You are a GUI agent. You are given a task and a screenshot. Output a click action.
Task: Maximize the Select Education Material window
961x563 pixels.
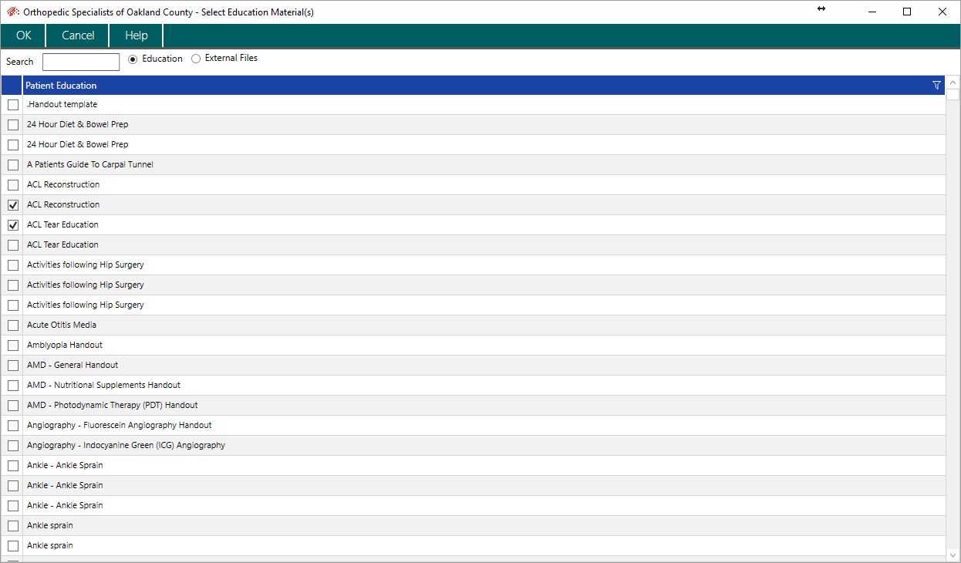pos(907,12)
